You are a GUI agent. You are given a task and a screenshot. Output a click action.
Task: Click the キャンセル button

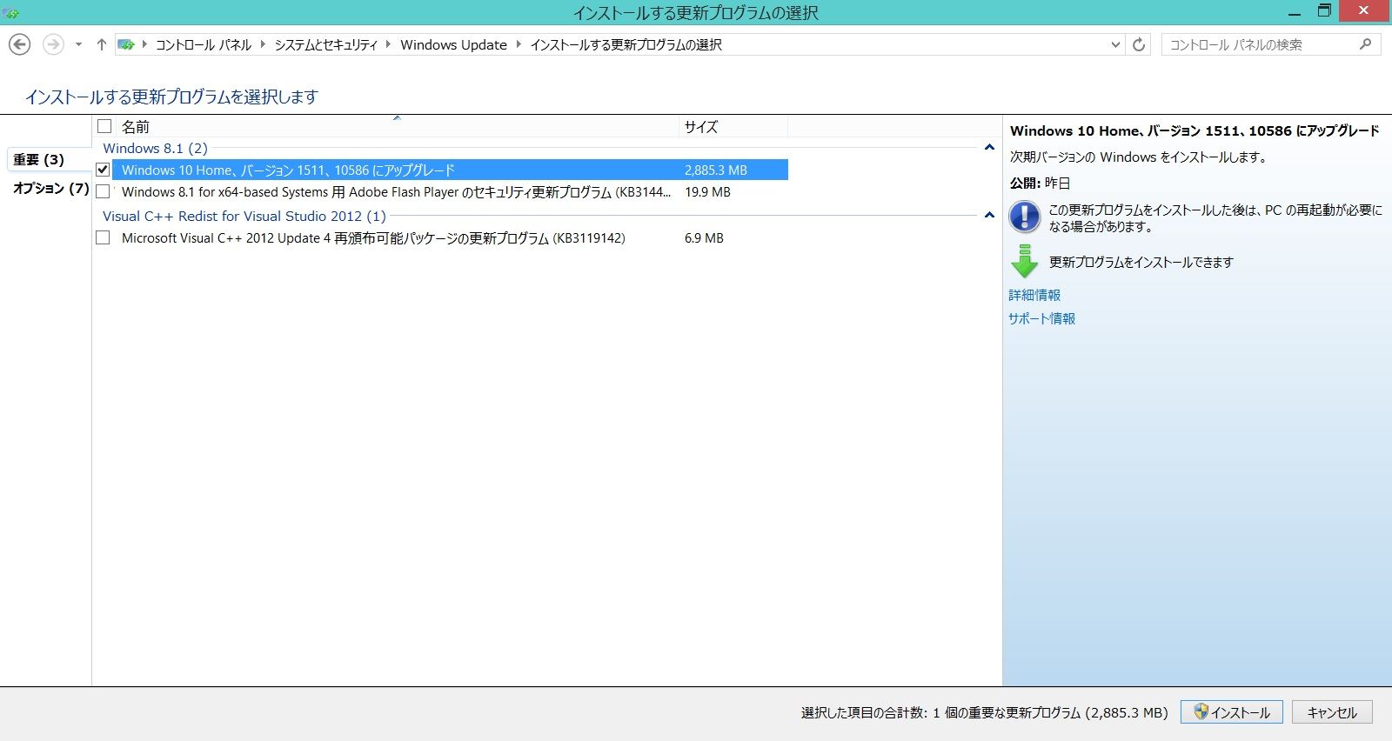point(1332,712)
